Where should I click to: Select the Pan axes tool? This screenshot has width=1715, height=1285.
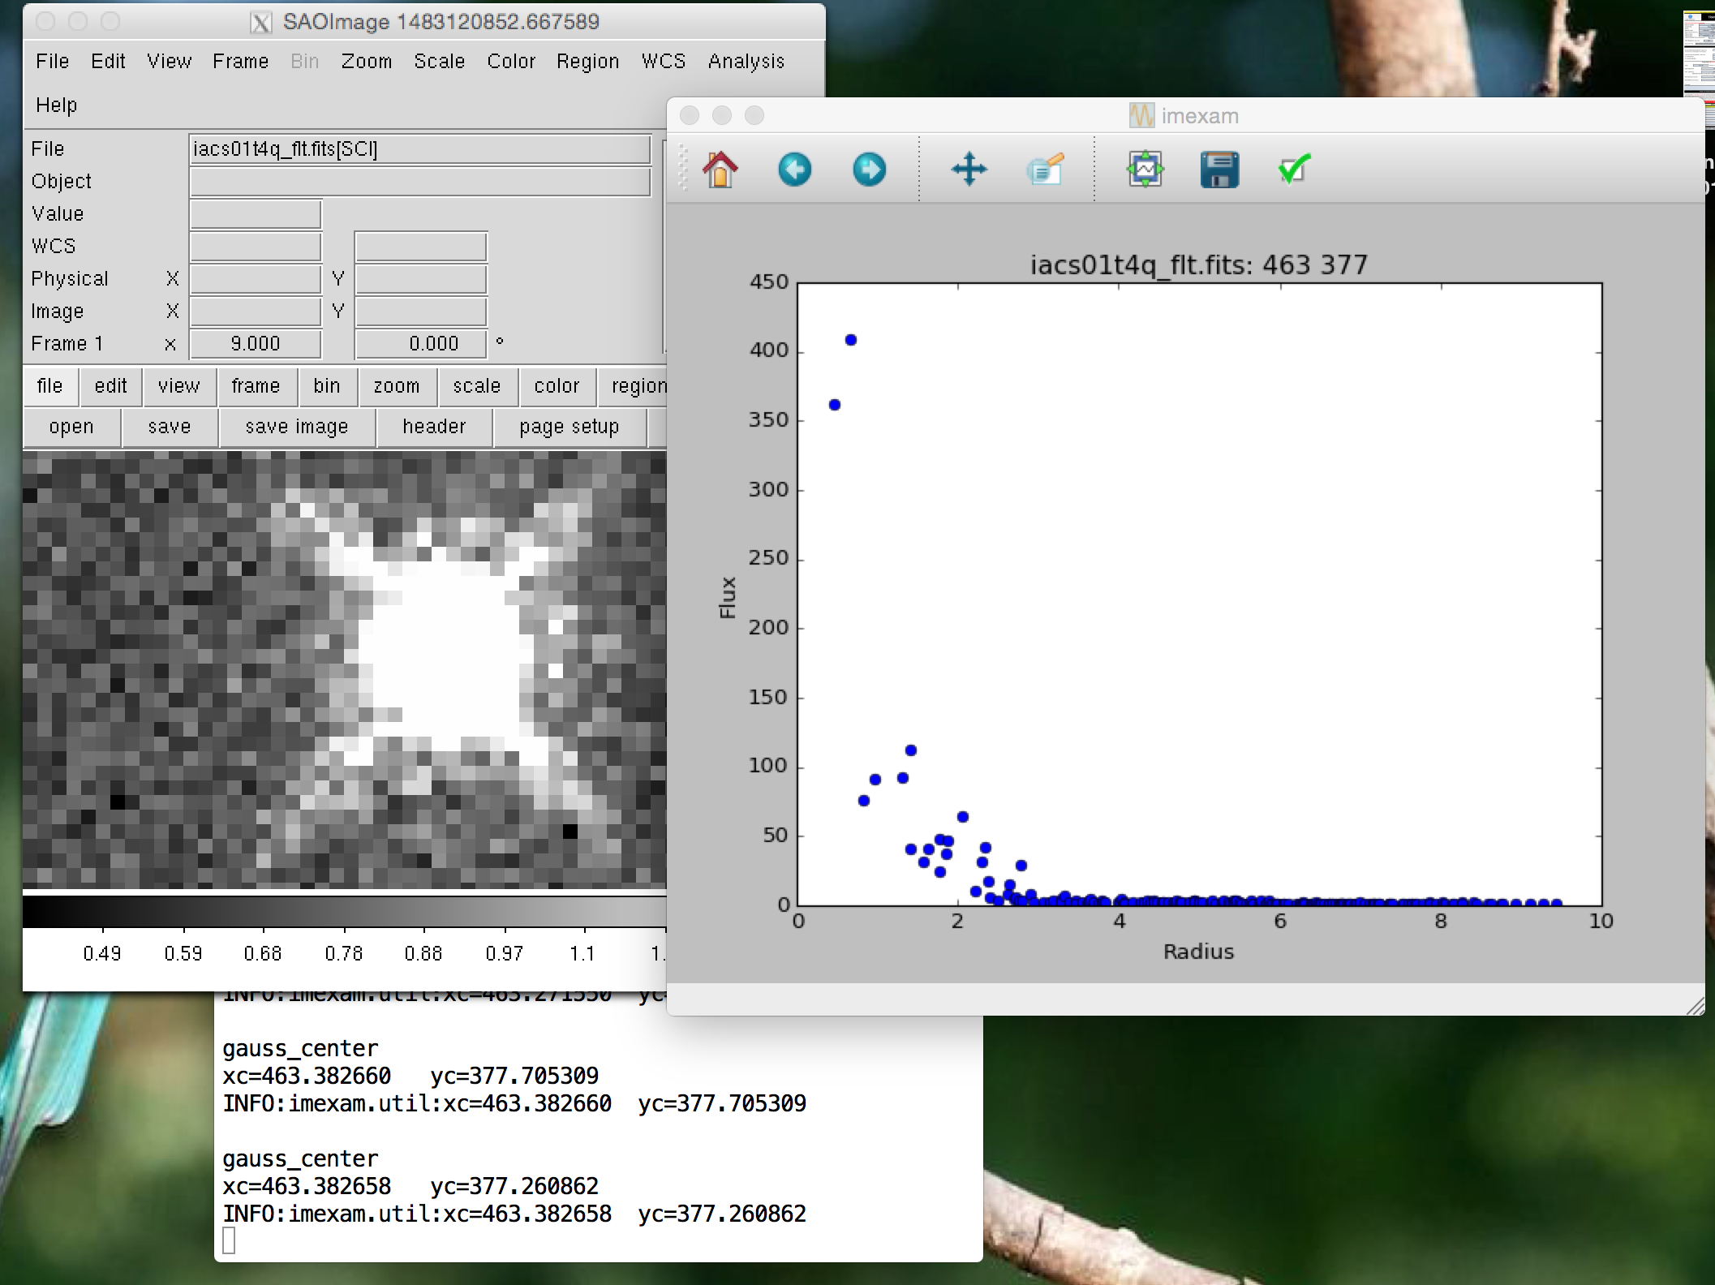tap(969, 170)
